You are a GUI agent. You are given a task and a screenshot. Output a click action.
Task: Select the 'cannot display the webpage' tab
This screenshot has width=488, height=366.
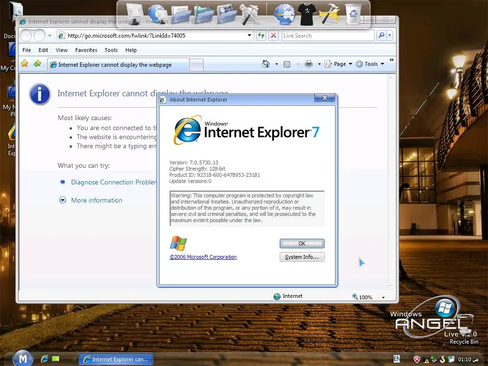coord(118,65)
